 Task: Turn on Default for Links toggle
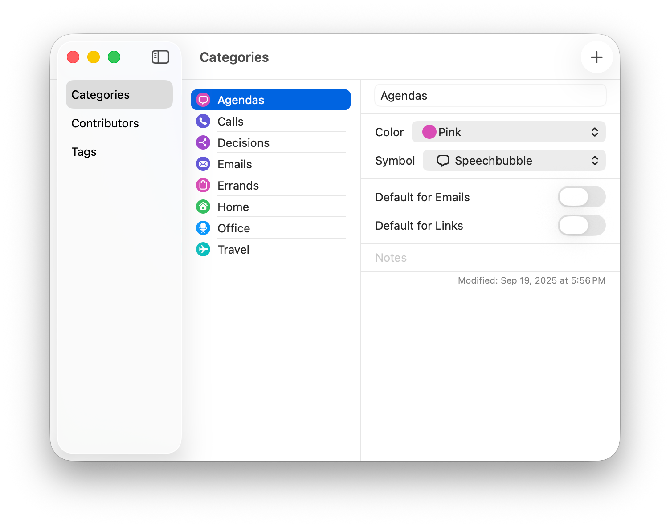(581, 225)
